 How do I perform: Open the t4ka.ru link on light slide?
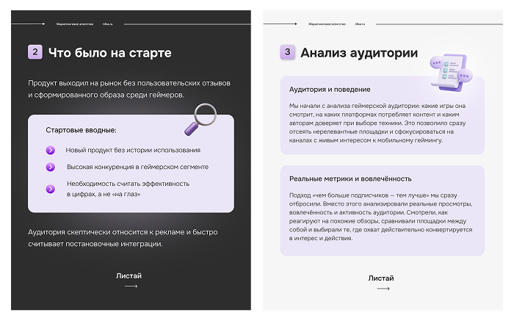click(359, 24)
